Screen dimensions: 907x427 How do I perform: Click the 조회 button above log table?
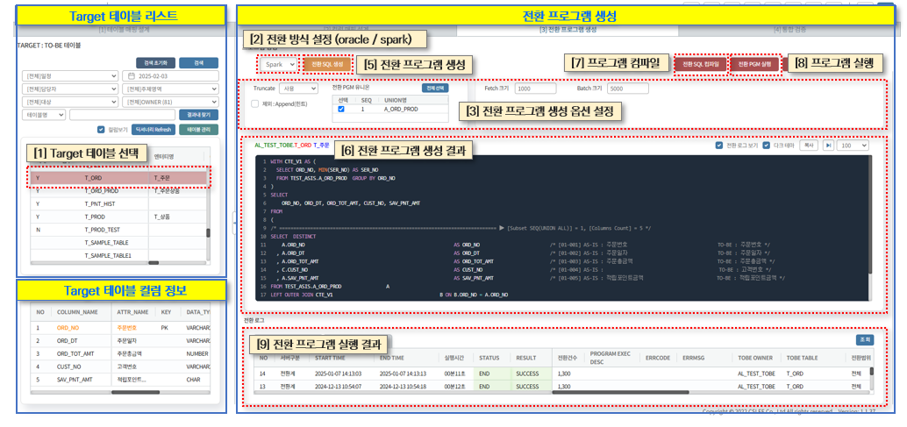(x=864, y=339)
